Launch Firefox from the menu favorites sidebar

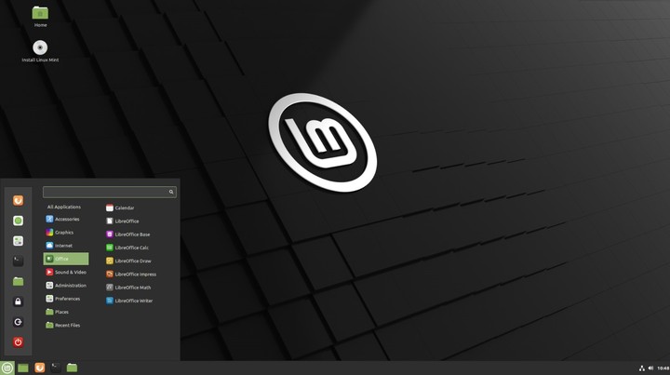[18, 200]
